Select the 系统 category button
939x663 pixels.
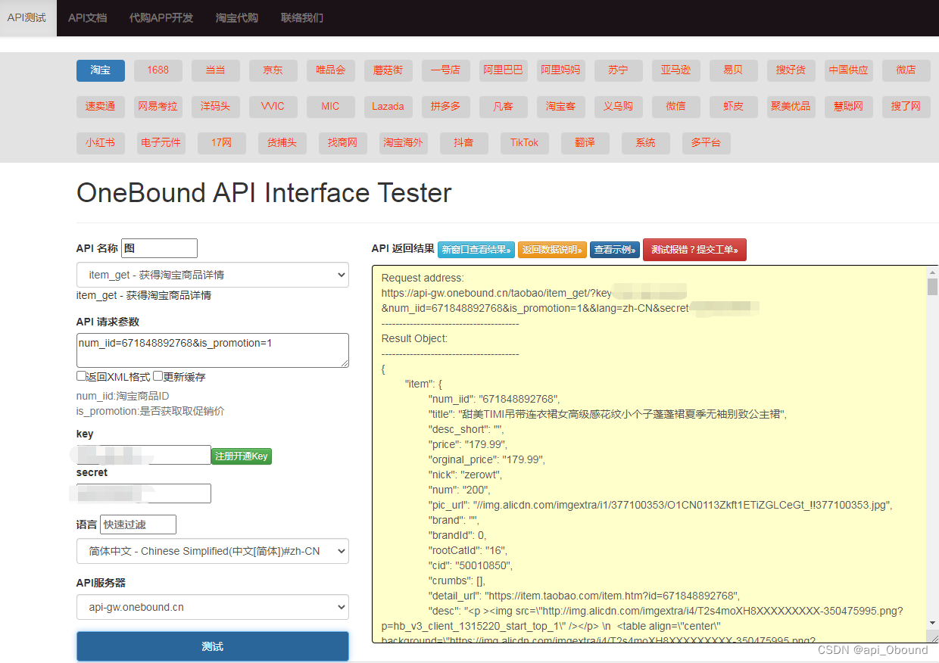(x=646, y=143)
